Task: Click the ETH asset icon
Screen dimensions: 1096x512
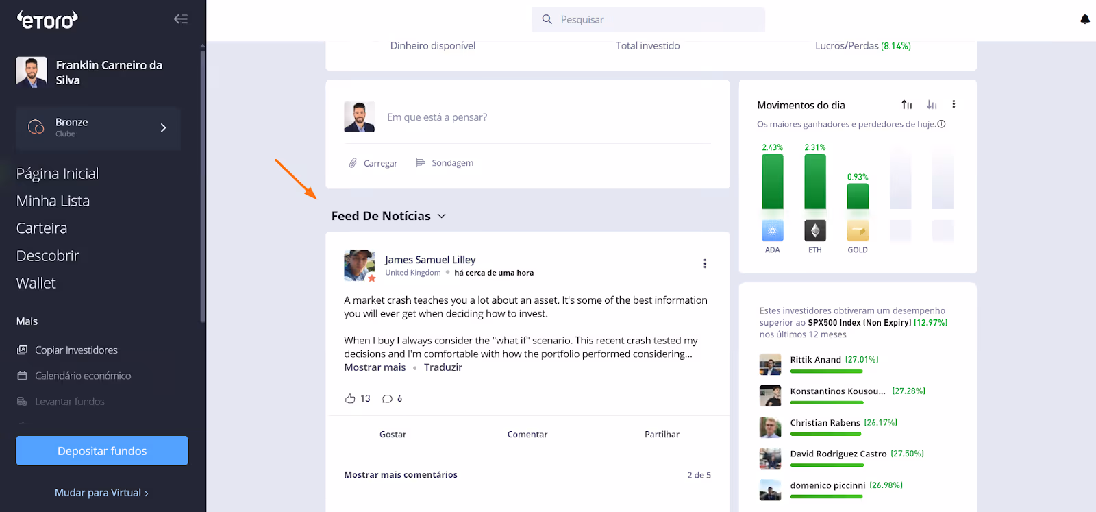Action: pos(815,230)
